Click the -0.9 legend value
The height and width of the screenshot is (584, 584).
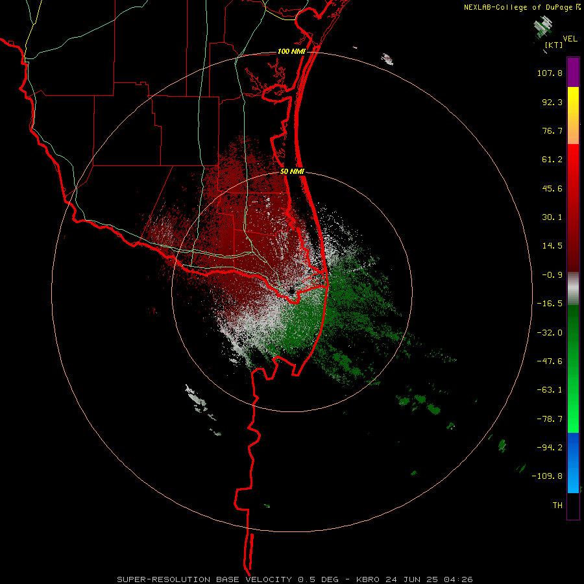[x=552, y=275]
